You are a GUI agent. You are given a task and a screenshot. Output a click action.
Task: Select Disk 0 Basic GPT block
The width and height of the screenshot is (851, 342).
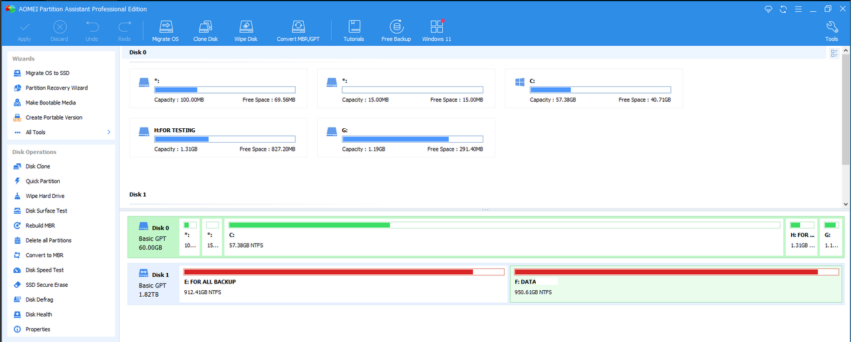pos(154,237)
